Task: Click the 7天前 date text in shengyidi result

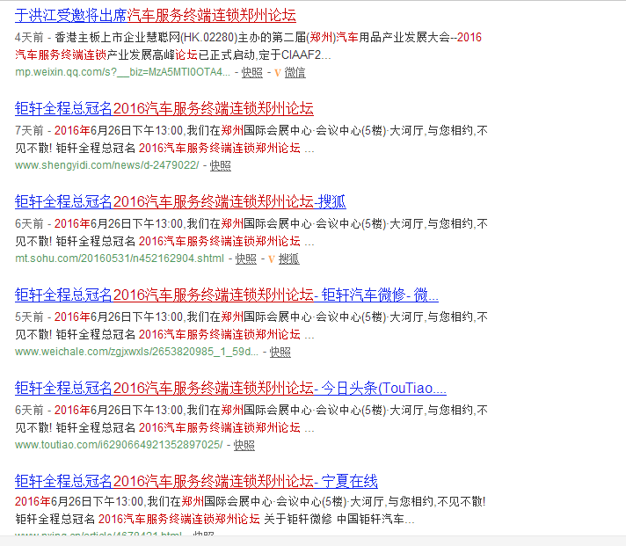Action: 29,130
